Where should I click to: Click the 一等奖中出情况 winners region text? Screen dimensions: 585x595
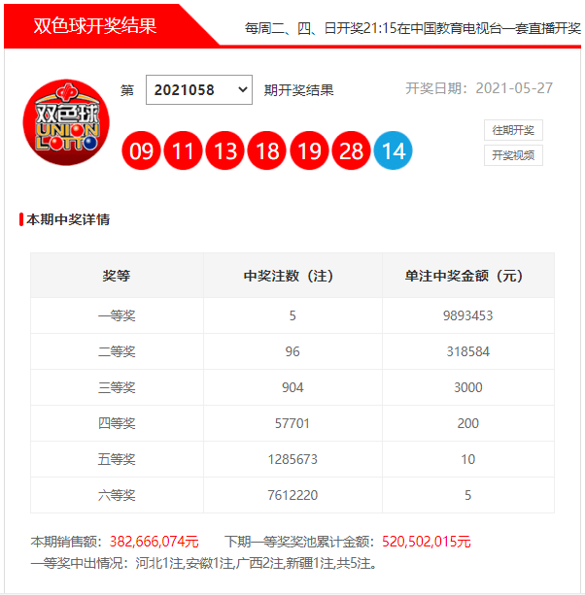click(x=204, y=563)
